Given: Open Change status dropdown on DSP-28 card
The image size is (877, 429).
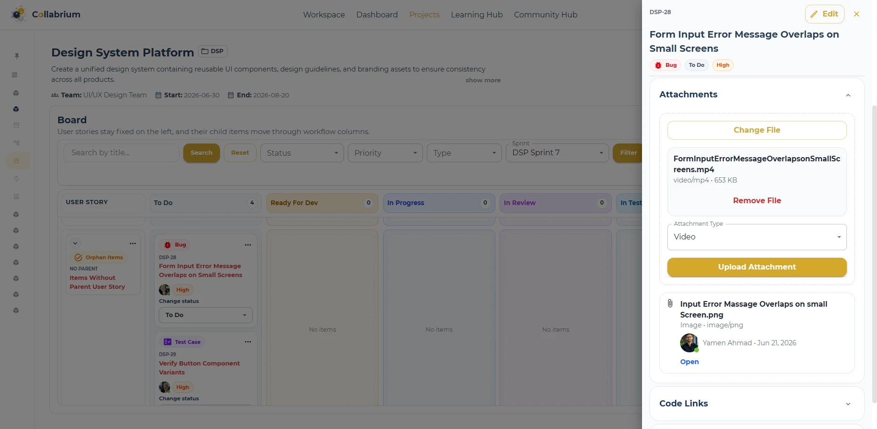Looking at the screenshot, I should pos(206,315).
